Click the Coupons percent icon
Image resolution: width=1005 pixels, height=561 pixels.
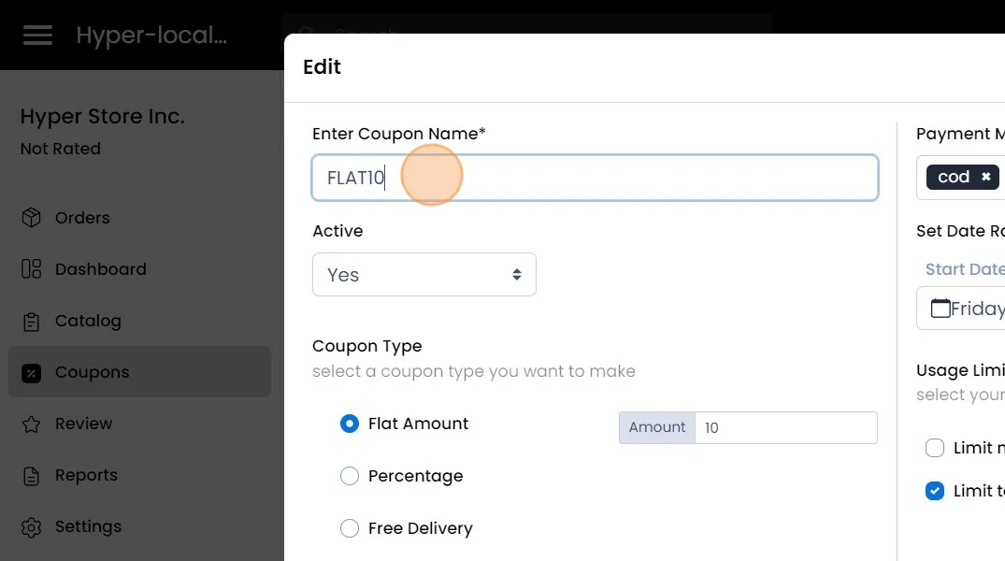(31, 373)
